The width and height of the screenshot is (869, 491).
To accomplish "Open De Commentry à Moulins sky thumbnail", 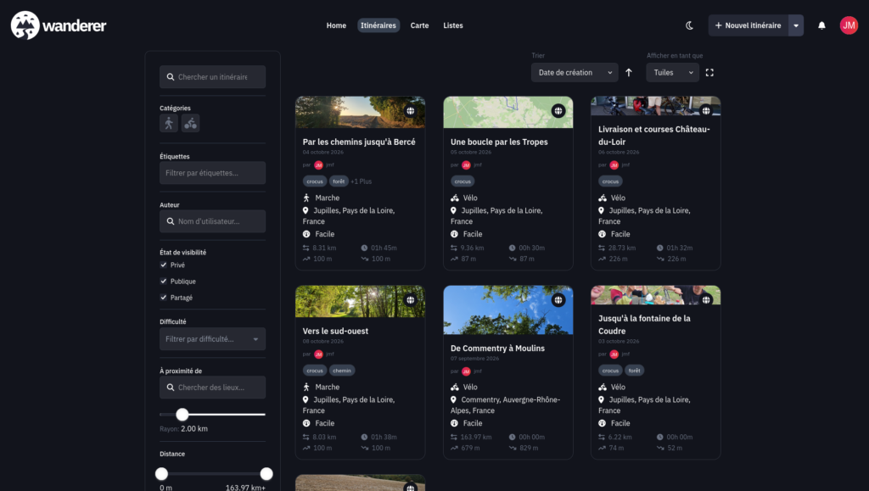I will 508,310.
